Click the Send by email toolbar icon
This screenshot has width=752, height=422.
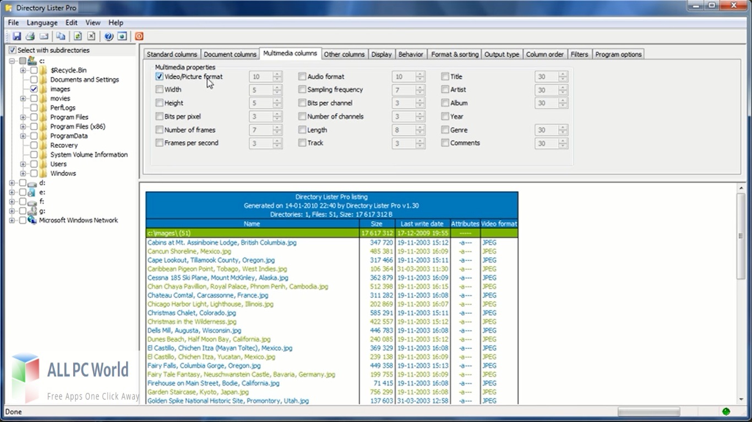tap(44, 36)
